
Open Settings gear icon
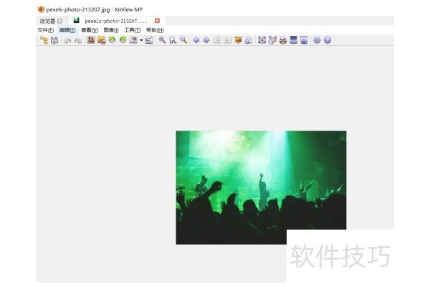click(x=317, y=40)
